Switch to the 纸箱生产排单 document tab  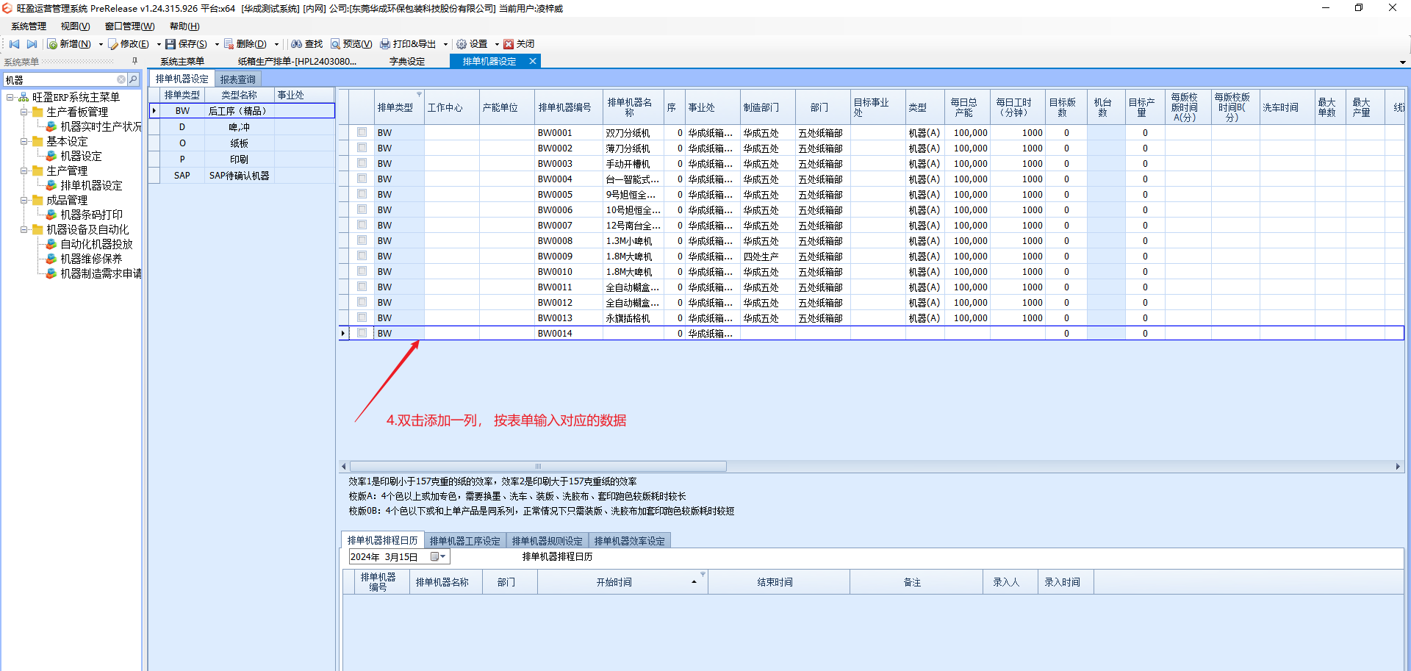pos(297,62)
